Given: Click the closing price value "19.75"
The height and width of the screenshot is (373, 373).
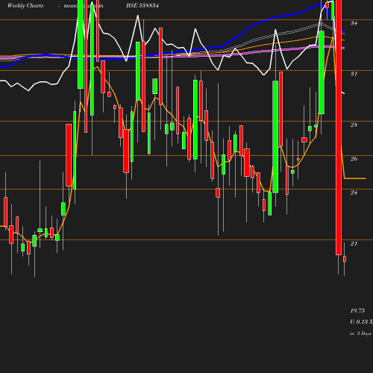Looking at the screenshot, I should coord(357,310).
